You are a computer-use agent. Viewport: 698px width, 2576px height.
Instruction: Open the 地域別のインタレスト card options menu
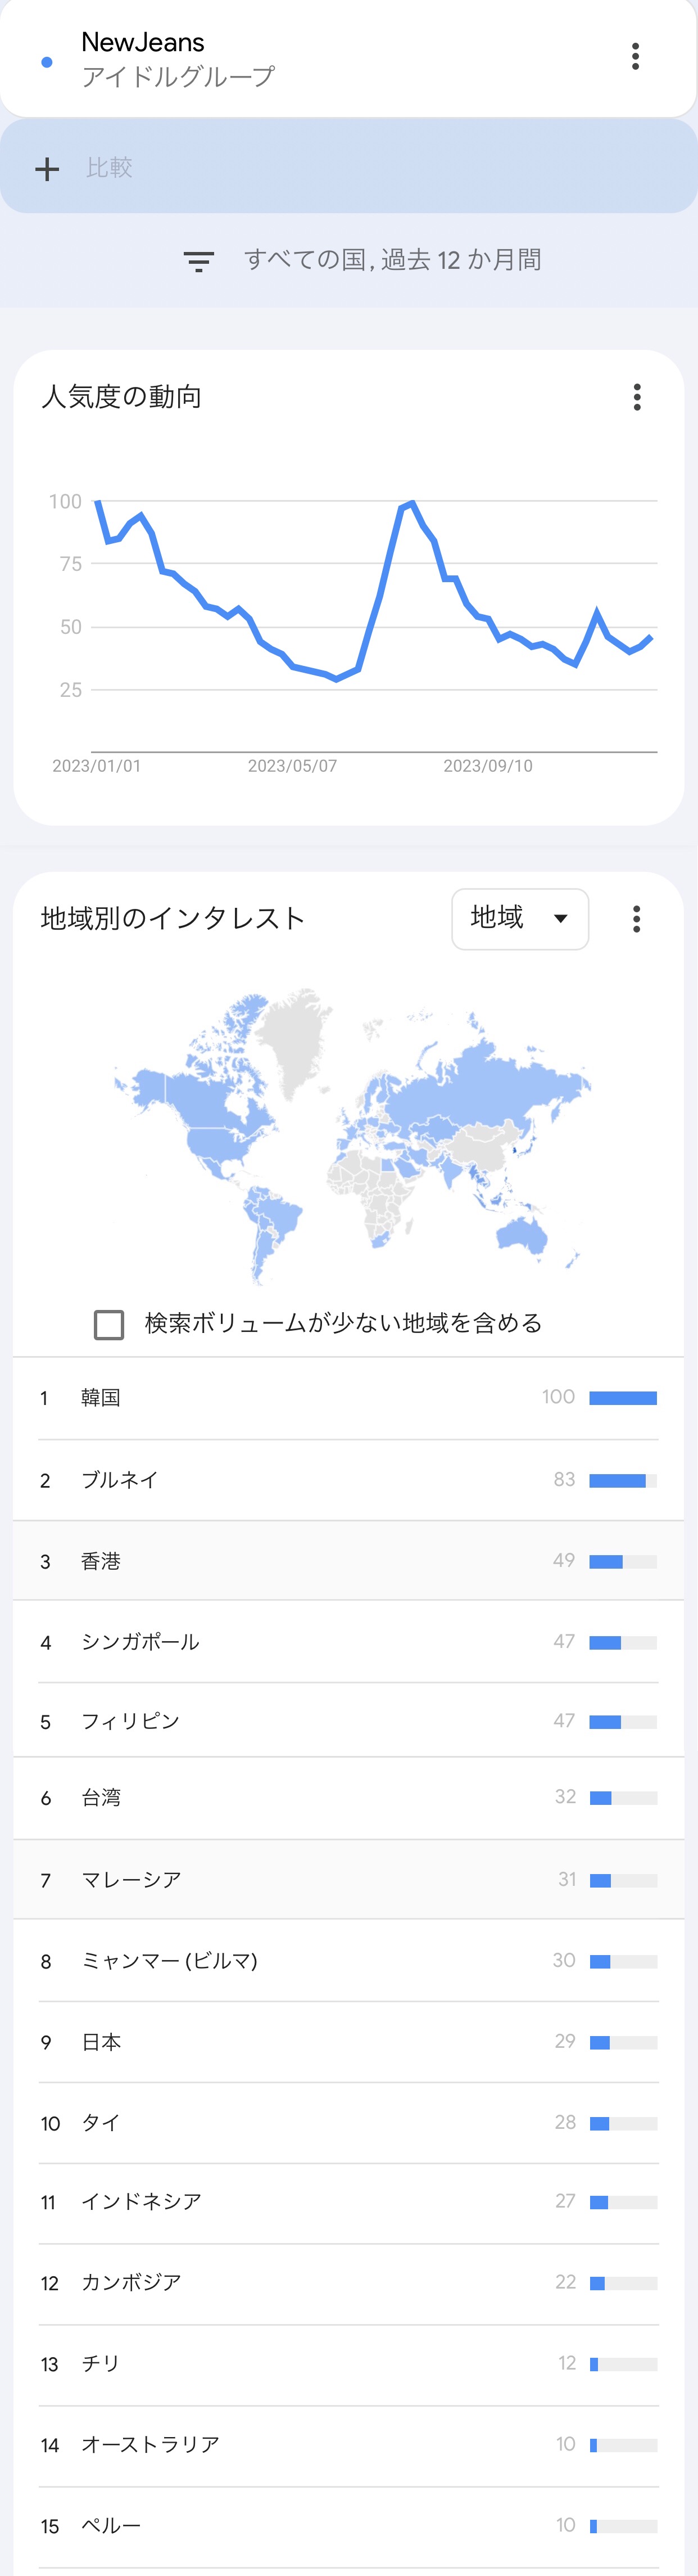[636, 919]
